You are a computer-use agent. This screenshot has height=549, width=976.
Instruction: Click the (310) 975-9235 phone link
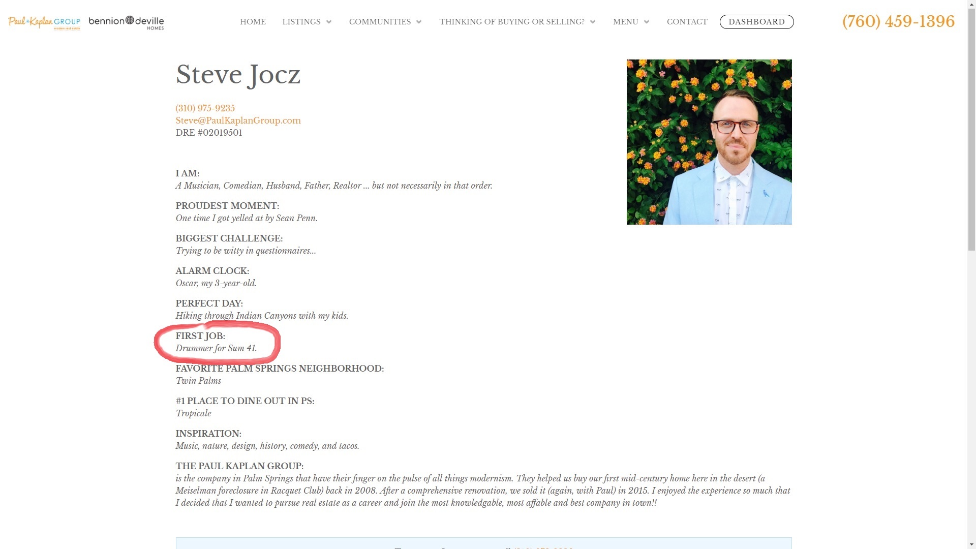tap(204, 108)
